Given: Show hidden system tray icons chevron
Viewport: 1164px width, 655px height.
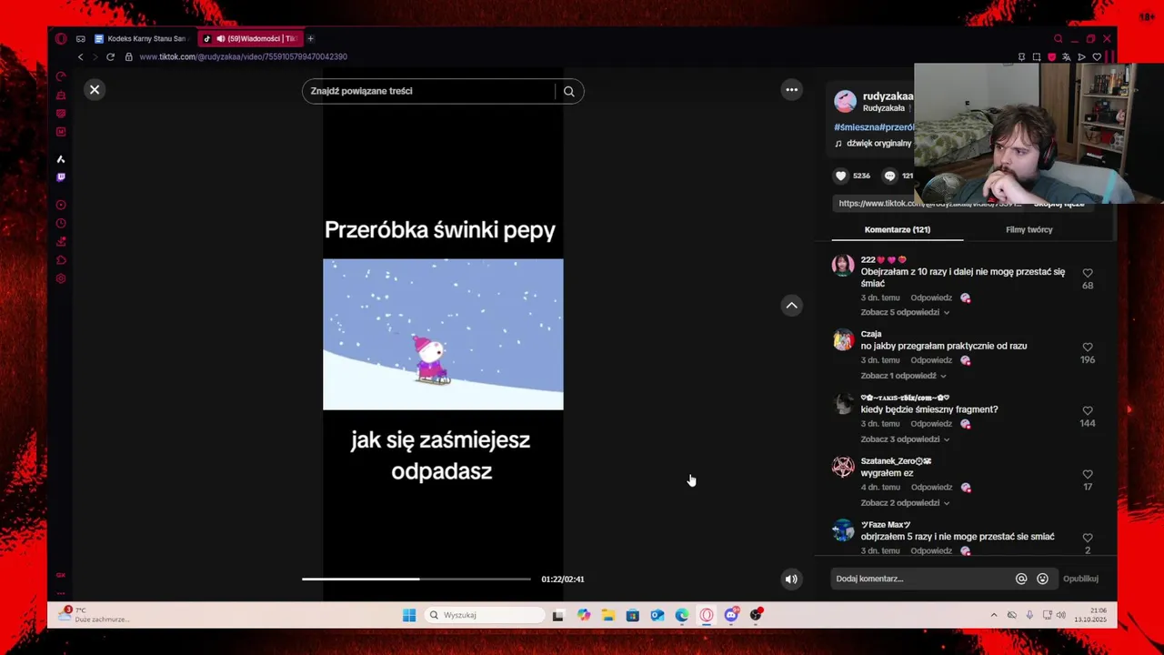Looking at the screenshot, I should (993, 615).
